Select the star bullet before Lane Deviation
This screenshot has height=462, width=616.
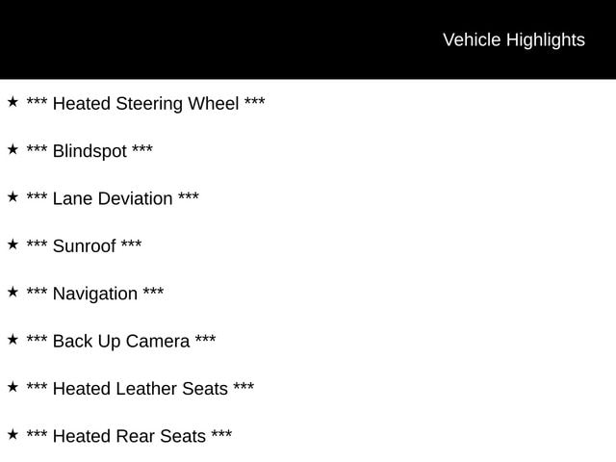[x=13, y=197]
